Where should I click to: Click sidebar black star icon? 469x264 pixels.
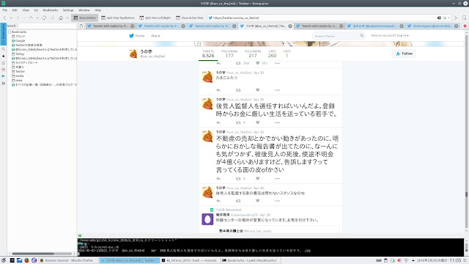[x=3, y=56]
